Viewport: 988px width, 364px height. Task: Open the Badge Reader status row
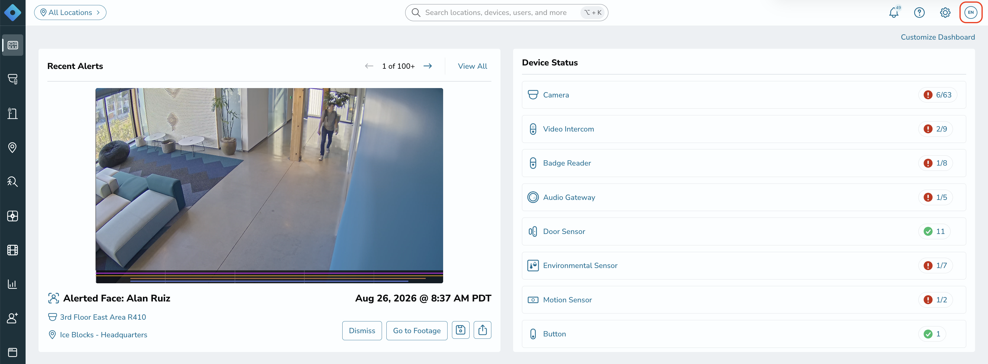point(744,163)
